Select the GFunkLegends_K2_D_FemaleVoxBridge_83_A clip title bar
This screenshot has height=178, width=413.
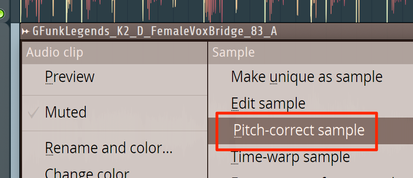pos(217,31)
